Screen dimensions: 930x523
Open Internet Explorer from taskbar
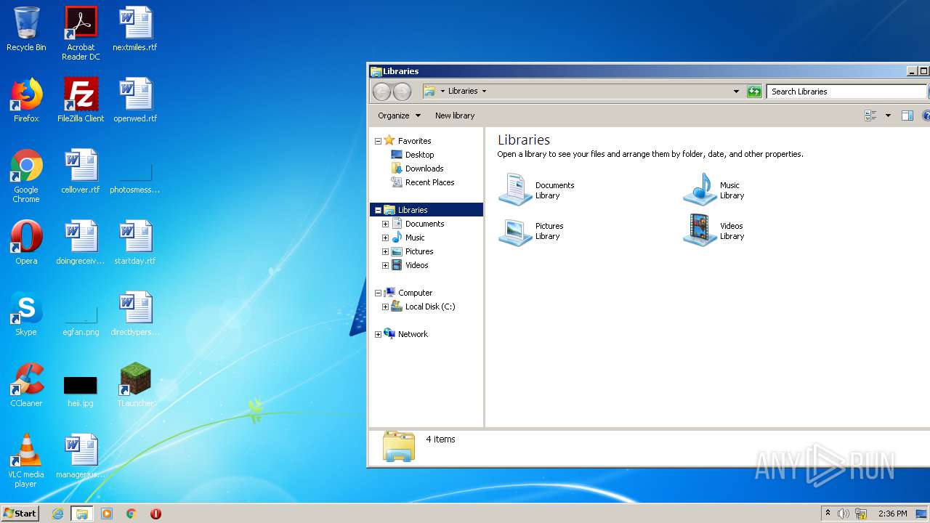(58, 514)
